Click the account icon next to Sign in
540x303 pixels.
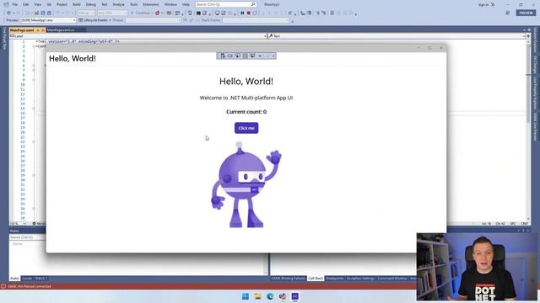493,4
